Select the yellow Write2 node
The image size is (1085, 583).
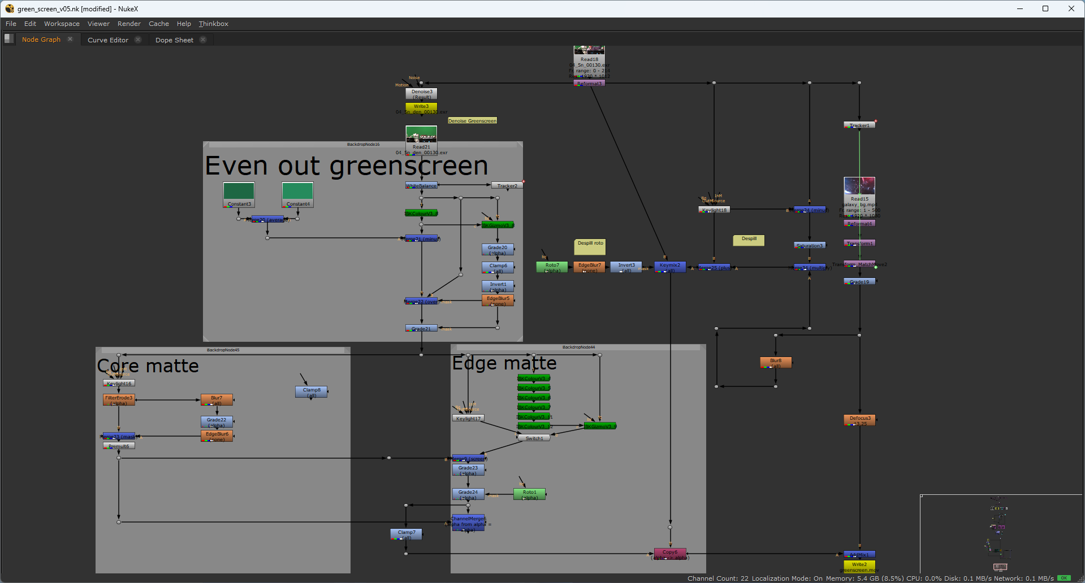tap(859, 565)
